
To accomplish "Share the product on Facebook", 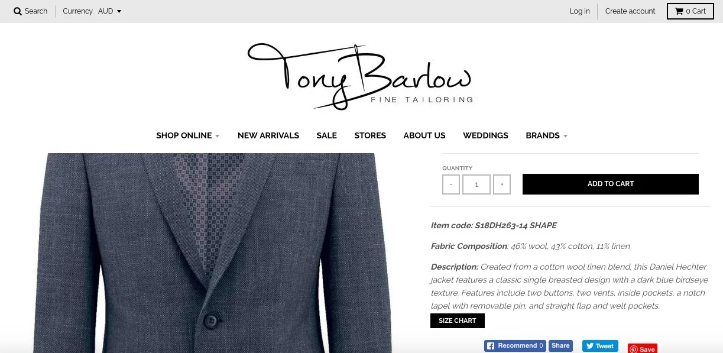I will click(x=560, y=346).
